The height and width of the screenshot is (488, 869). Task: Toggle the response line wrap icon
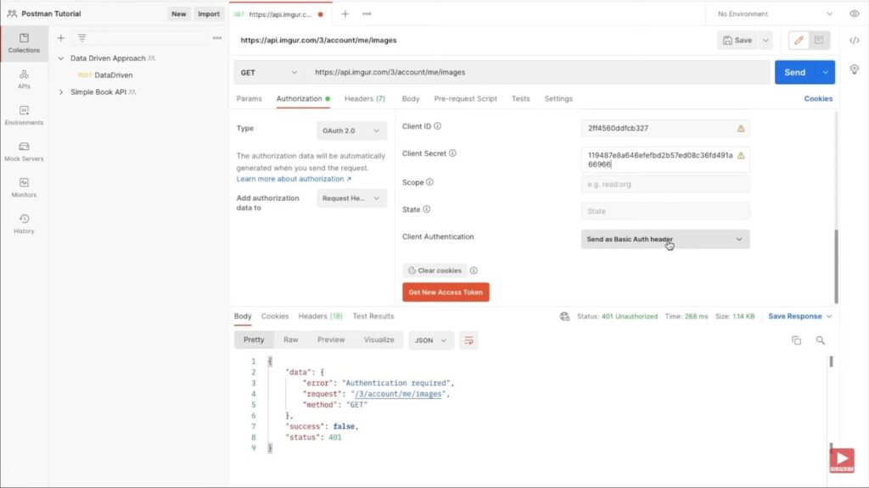tap(468, 341)
